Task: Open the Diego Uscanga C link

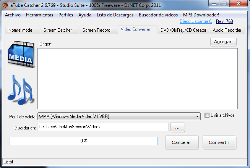Action: pos(196,21)
